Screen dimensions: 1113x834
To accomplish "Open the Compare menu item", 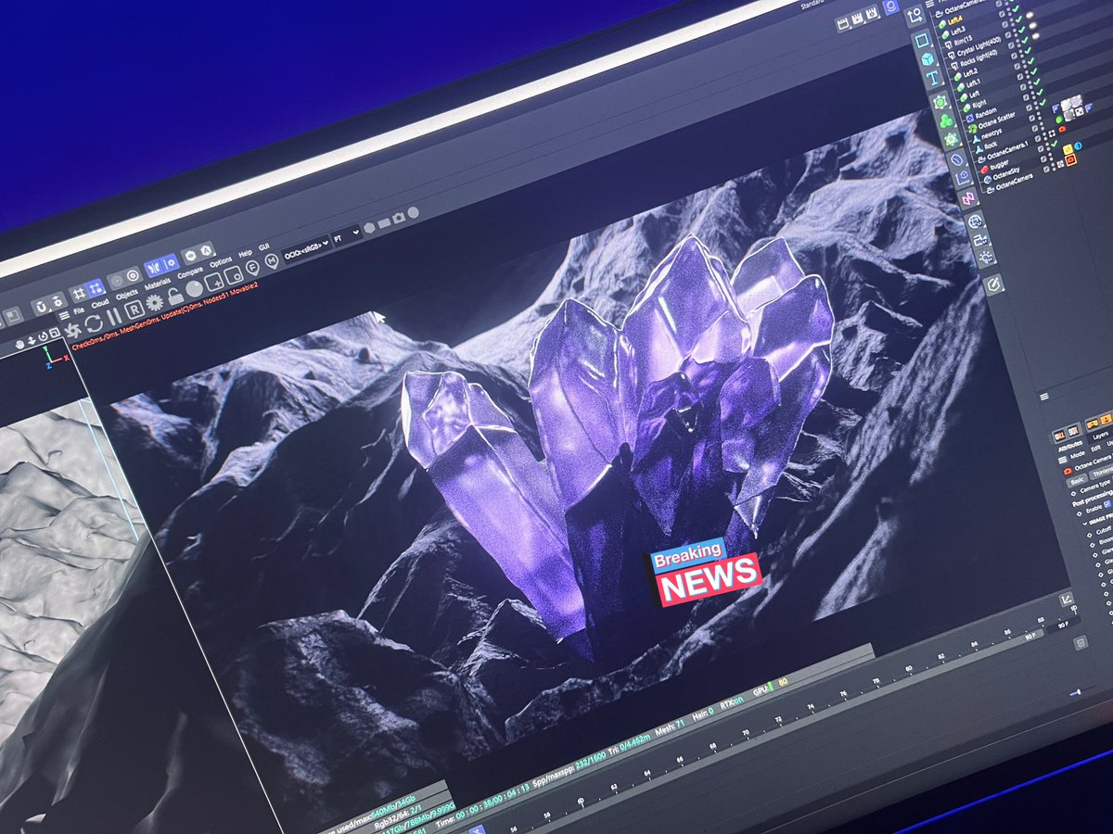I will (x=191, y=272).
